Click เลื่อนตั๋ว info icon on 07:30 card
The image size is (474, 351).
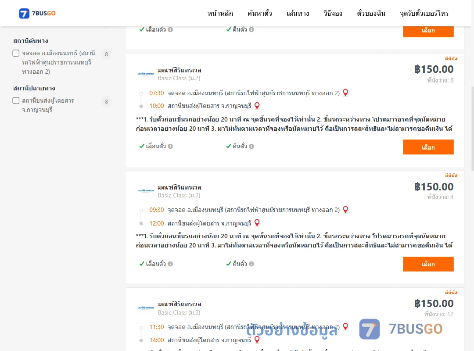170,147
